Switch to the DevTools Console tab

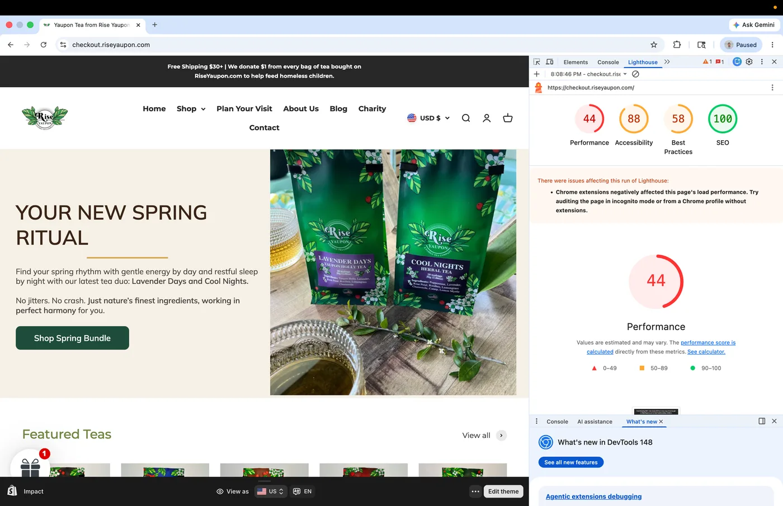[x=608, y=62]
